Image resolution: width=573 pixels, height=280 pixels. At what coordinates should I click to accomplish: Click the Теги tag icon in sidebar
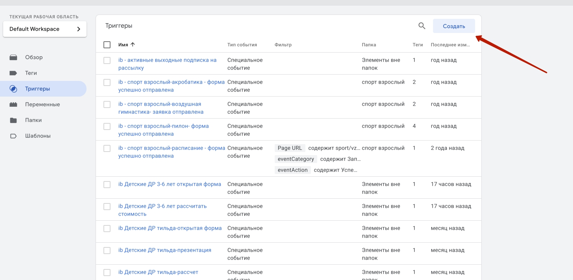click(13, 73)
